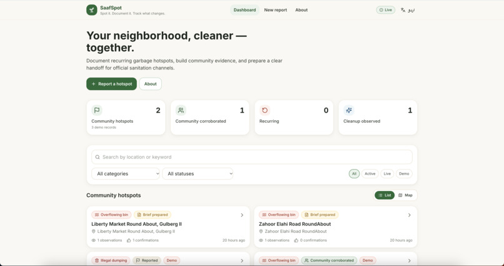This screenshot has width=504, height=266.
Task: Click the translate language icon
Action: click(403, 10)
